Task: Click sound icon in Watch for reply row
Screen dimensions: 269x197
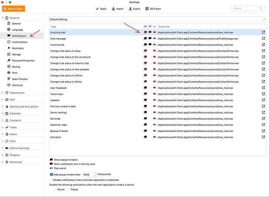Action: pos(154,125)
